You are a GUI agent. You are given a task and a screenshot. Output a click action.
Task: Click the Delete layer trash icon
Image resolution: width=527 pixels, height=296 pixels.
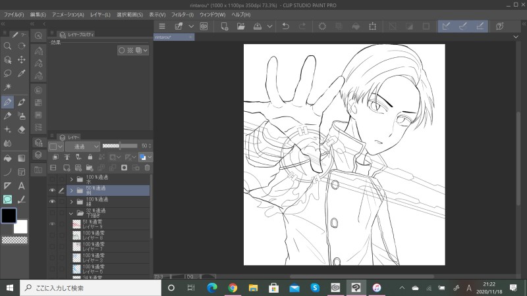(148, 168)
